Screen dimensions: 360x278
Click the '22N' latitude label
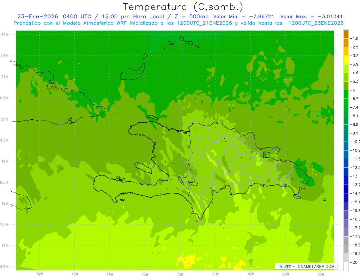[x=5, y=35]
